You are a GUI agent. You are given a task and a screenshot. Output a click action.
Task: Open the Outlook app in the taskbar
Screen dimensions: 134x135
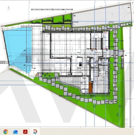[15, 132]
